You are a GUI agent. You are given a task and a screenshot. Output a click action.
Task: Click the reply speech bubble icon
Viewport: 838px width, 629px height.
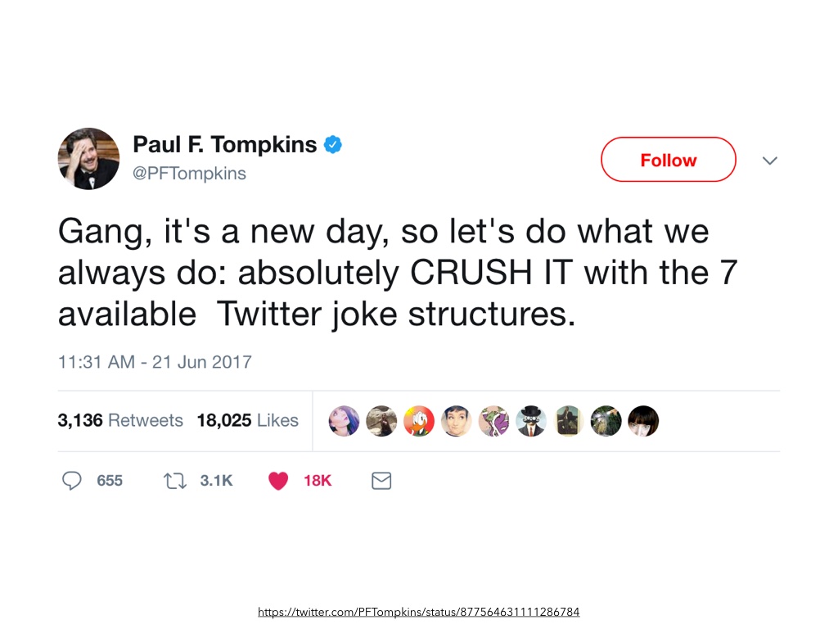73,481
